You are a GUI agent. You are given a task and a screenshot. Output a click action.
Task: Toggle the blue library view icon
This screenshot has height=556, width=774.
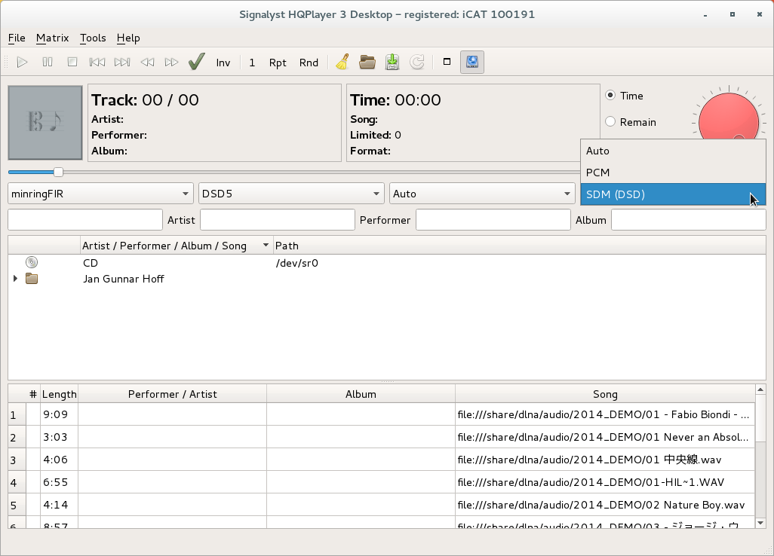coord(472,62)
